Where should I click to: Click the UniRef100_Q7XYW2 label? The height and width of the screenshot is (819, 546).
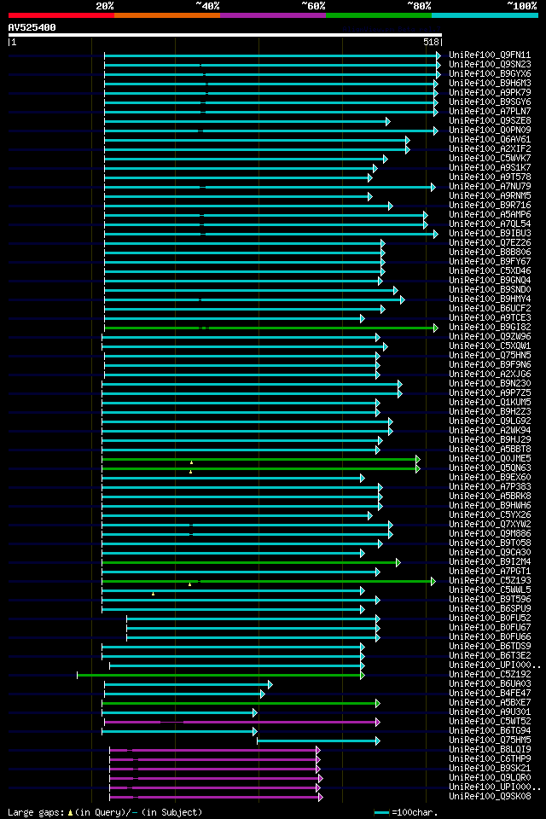(x=490, y=525)
